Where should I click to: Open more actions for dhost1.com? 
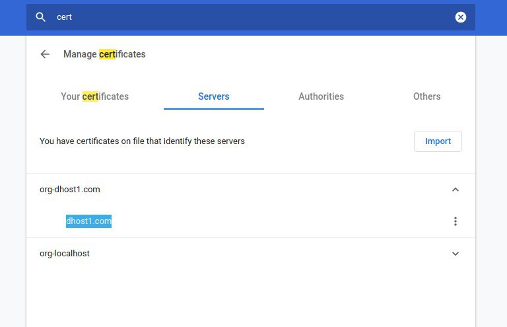click(456, 221)
